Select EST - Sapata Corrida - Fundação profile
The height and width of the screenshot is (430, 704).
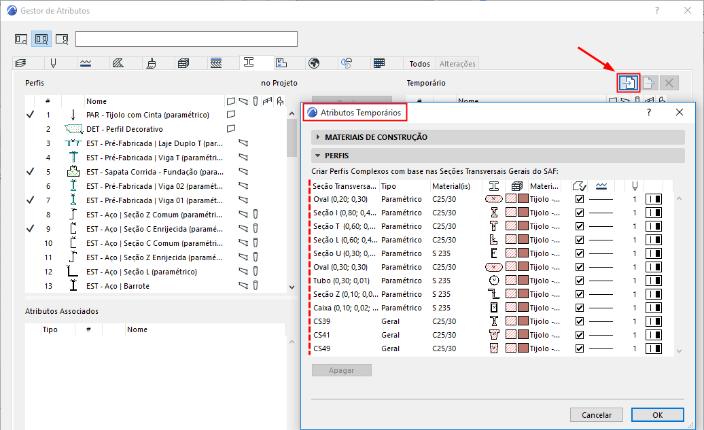[156, 172]
